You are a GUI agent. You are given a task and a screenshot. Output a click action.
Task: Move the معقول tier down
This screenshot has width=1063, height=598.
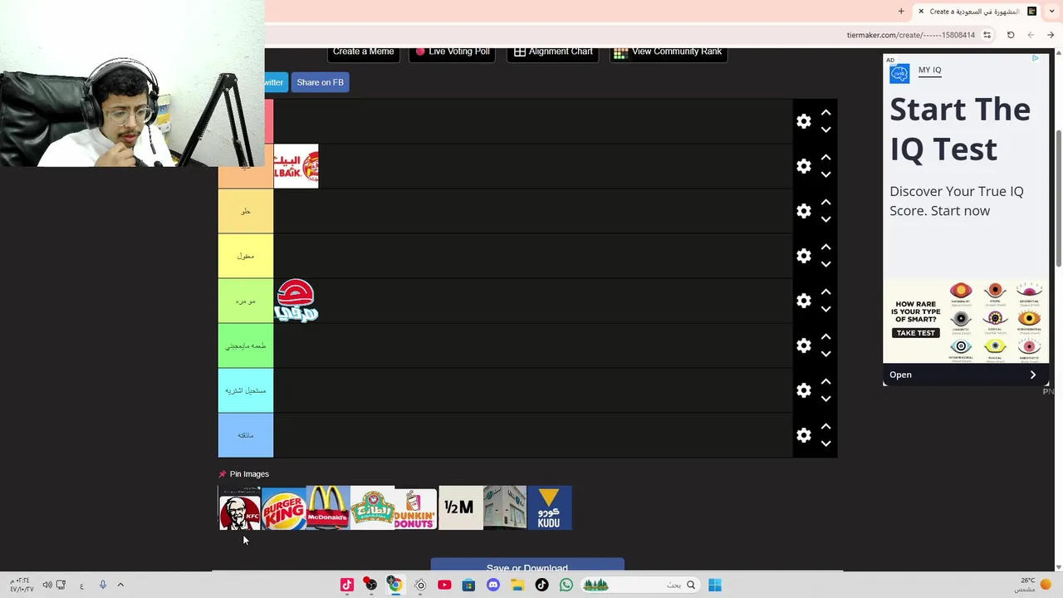click(825, 265)
